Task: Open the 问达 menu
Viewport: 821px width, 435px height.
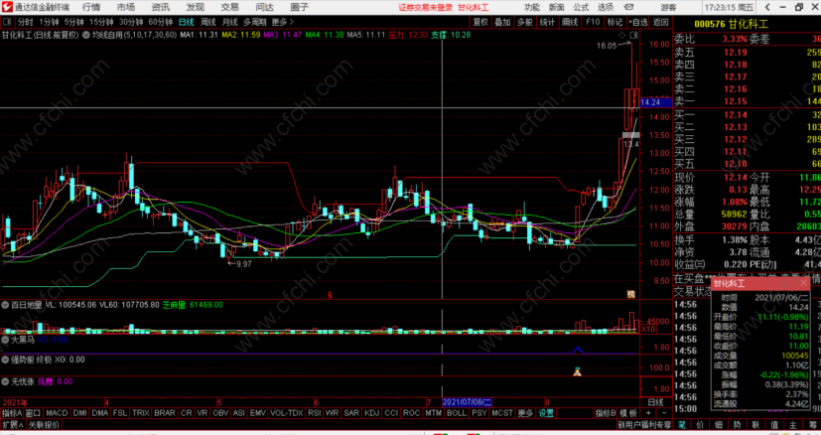Action: (264, 7)
